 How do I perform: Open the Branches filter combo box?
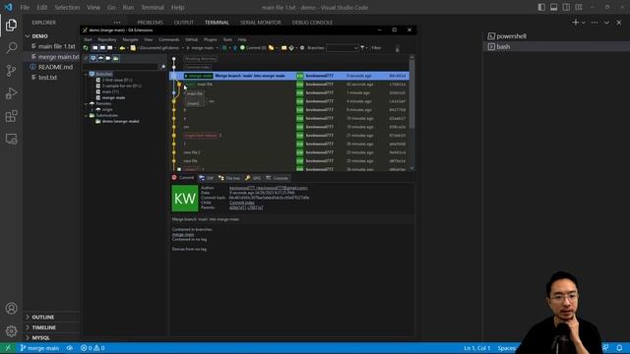[x=342, y=48]
